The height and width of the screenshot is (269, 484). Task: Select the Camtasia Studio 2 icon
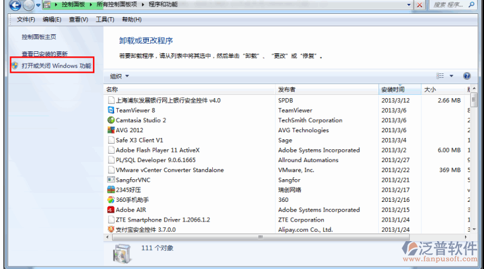tap(111, 120)
